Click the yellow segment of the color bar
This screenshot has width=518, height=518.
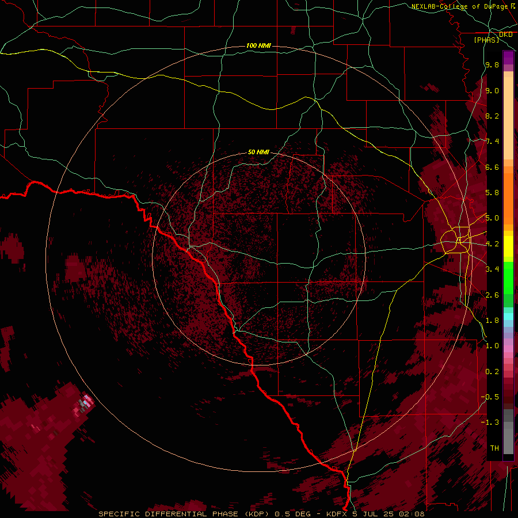point(508,246)
